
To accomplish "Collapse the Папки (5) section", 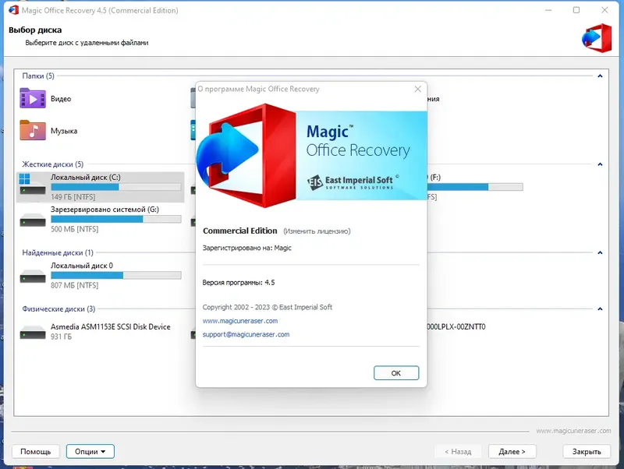I will point(600,76).
